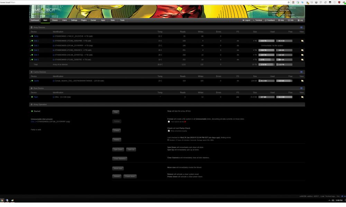Open the Terminal from the top bar
This screenshot has width=346, height=207.
click(257, 20)
